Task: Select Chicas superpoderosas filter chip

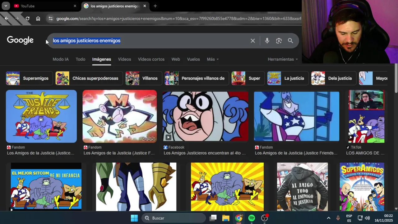Action: tap(89, 78)
